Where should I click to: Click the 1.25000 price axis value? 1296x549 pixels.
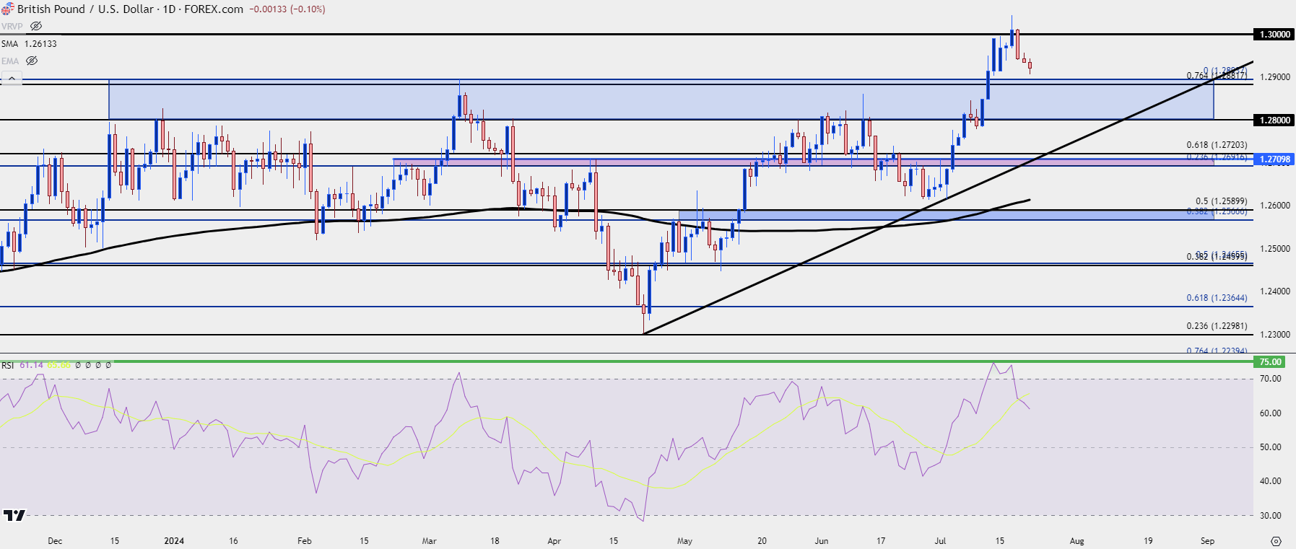click(x=1275, y=248)
